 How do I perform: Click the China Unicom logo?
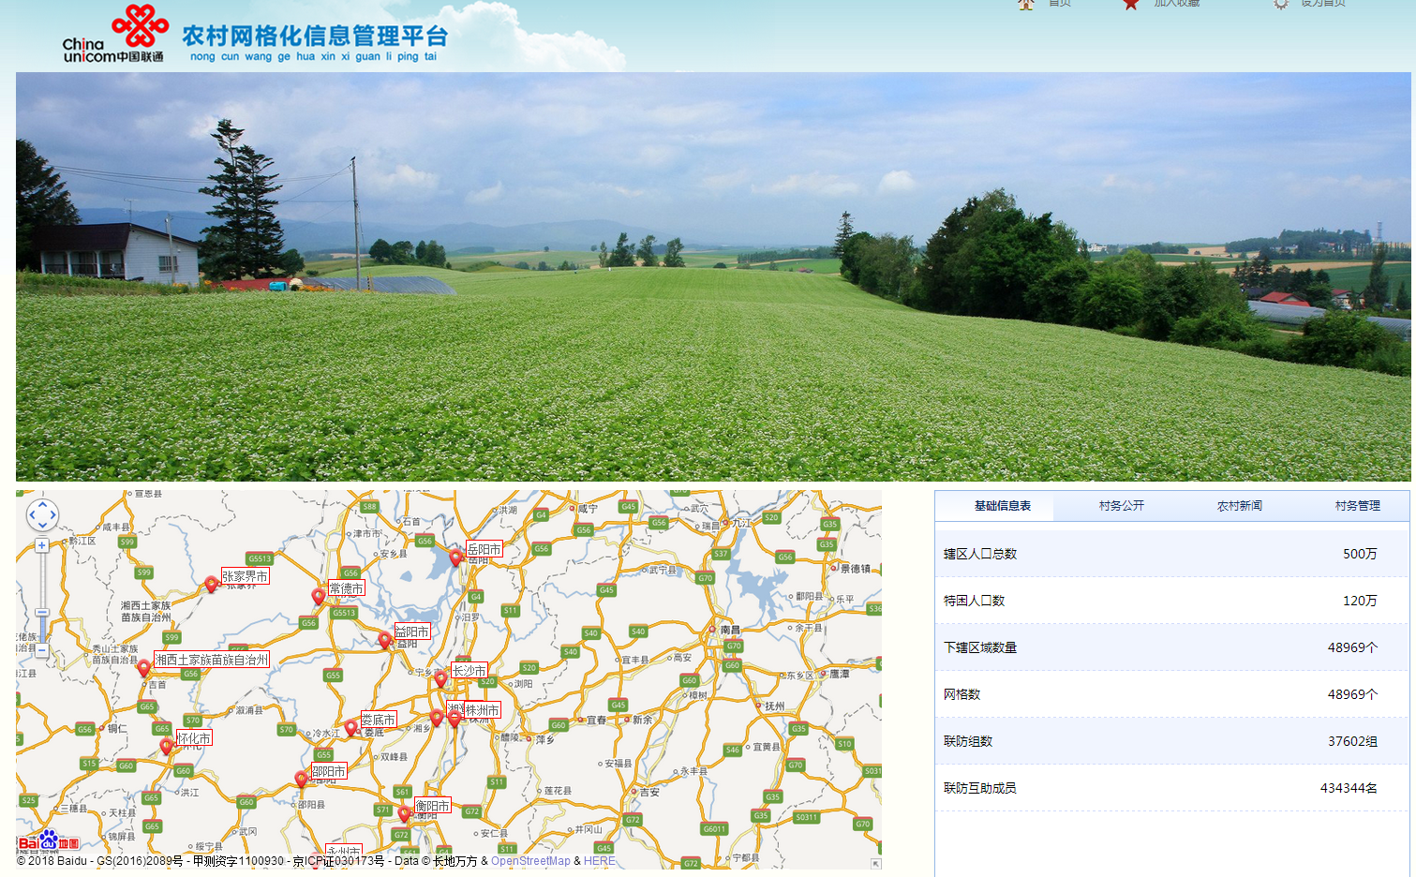(114, 34)
